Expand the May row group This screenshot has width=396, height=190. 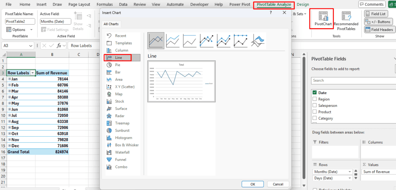[x=9, y=103]
